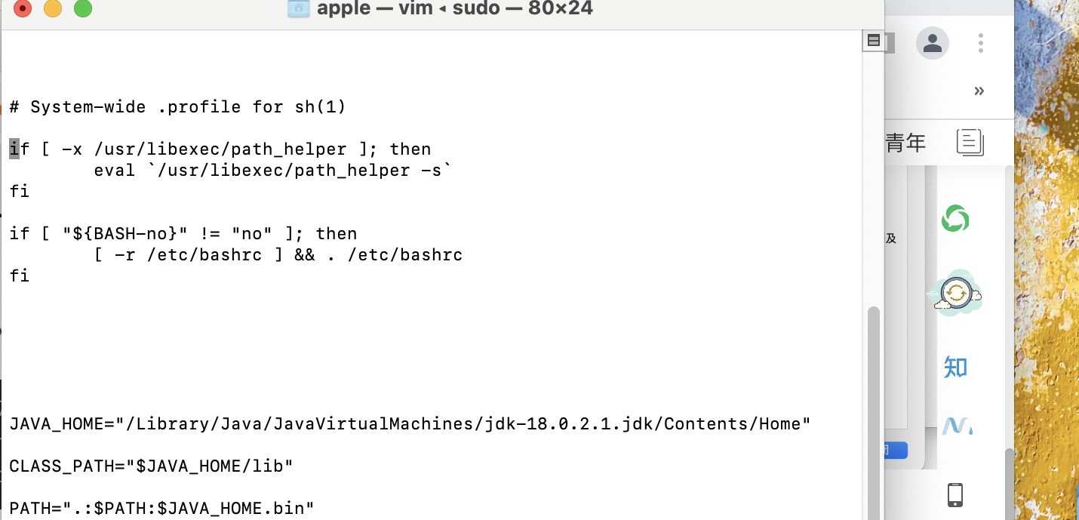
Task: Click the terminal title apple — vim text
Action: tap(375, 9)
